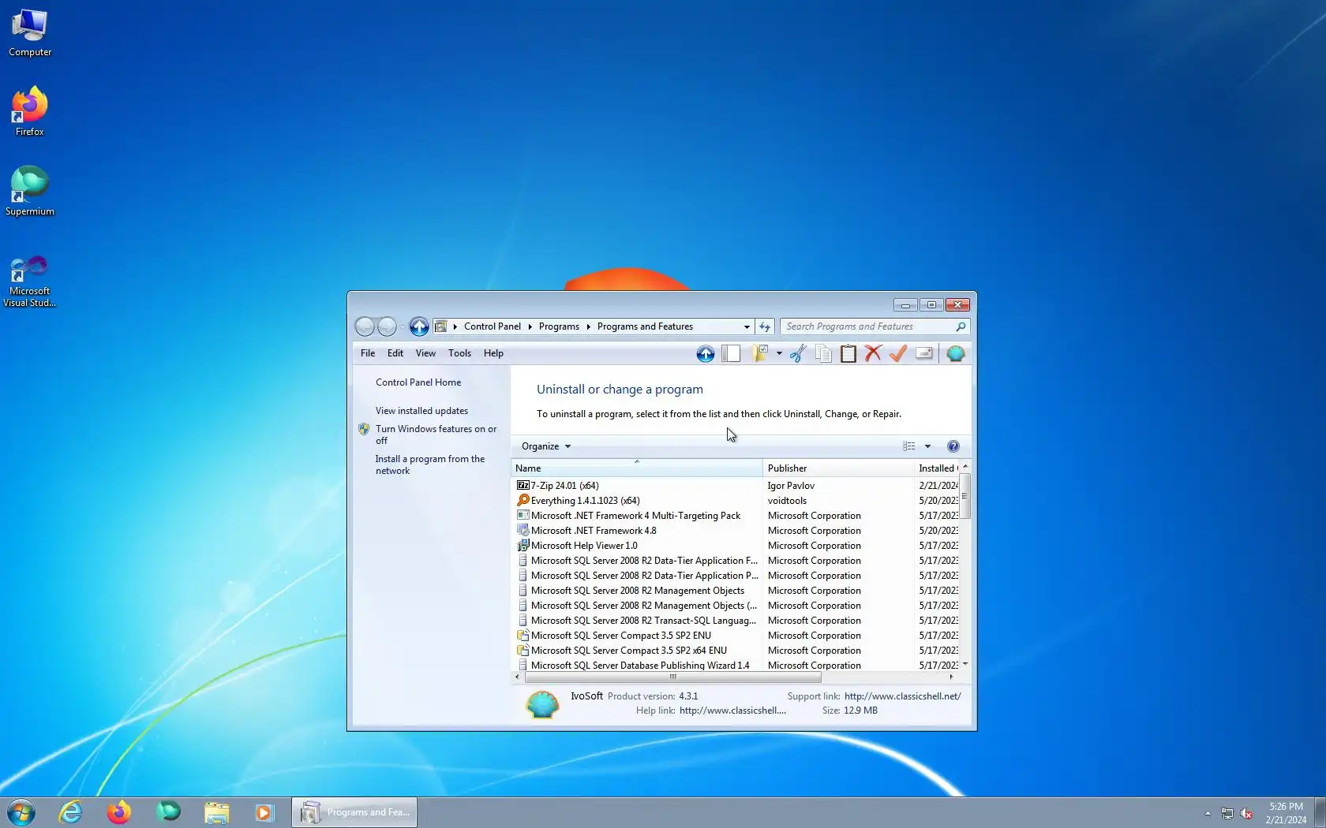This screenshot has height=828, width=1326.
Task: Click the orange checkmark Properties icon
Action: tap(897, 353)
